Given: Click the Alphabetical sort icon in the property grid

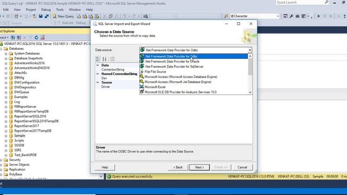Looking at the screenshot, I should tap(105, 59).
